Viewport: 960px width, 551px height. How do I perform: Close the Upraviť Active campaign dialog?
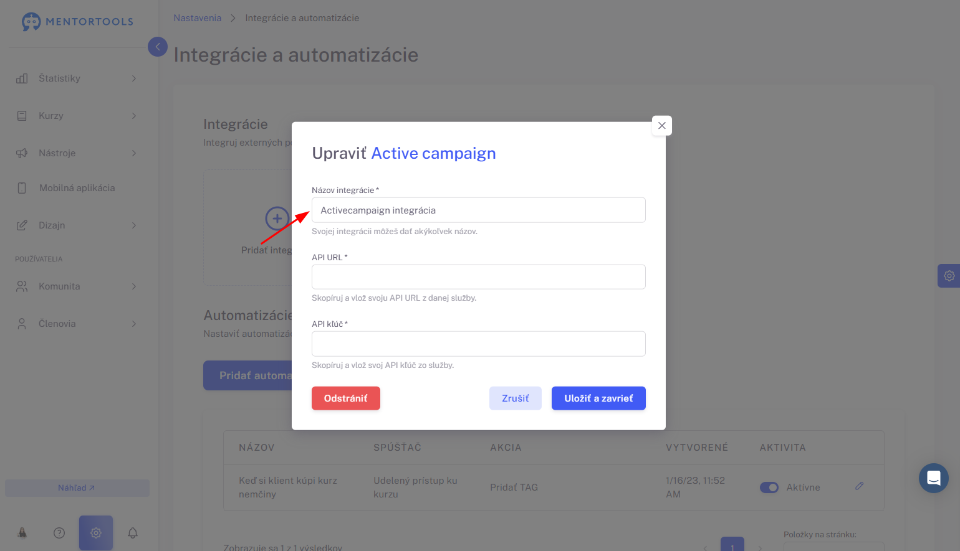662,126
